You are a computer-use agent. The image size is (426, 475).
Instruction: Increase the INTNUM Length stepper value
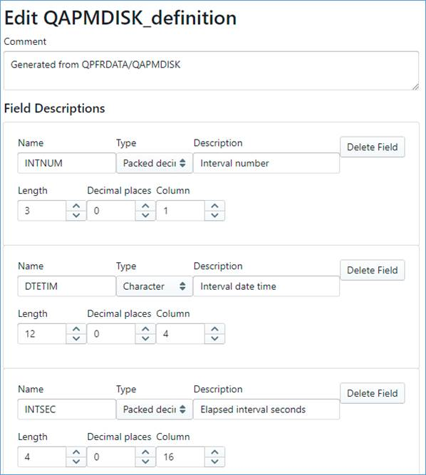pos(76,206)
